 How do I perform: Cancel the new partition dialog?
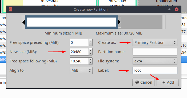[x=143, y=82]
